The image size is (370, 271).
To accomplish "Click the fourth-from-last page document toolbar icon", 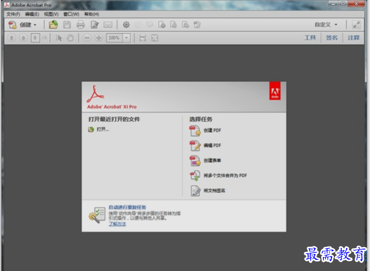I will (x=174, y=24).
